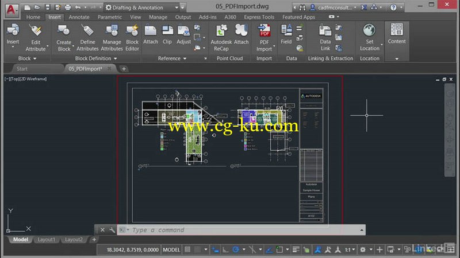Insert a Field from Data panel
Viewport: 460px width, 258px height.
tap(286, 34)
